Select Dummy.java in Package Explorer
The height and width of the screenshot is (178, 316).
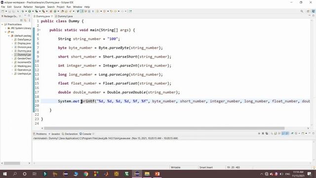click(24, 51)
